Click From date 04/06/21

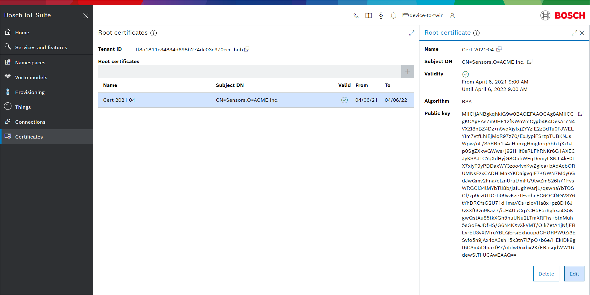pyautogui.click(x=367, y=100)
